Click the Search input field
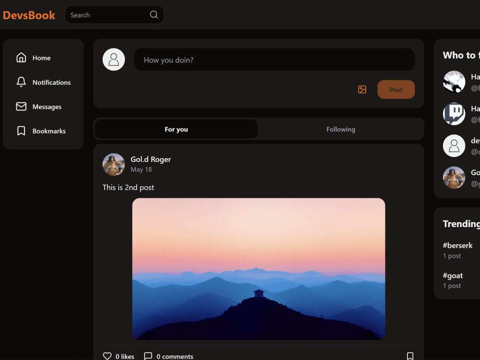 coord(114,15)
